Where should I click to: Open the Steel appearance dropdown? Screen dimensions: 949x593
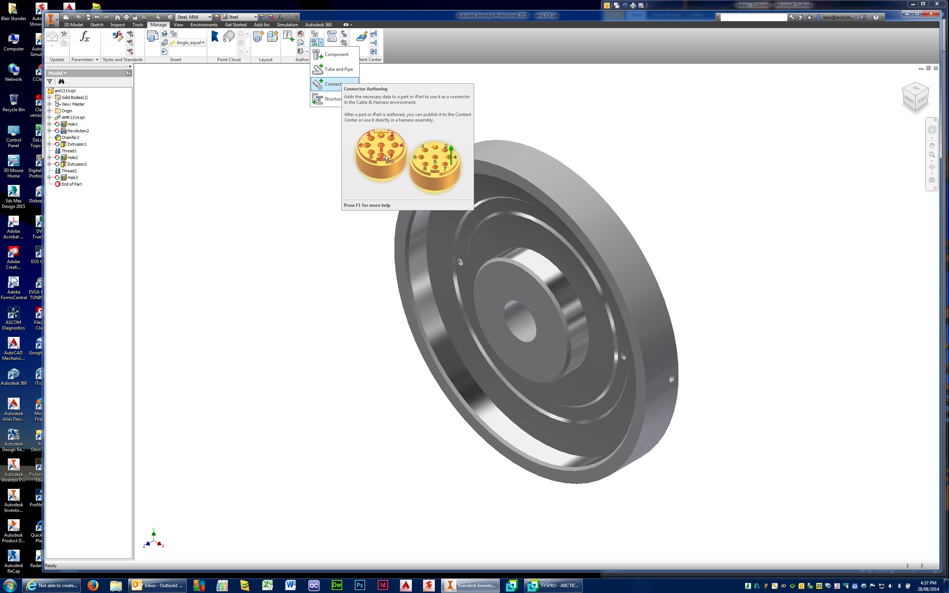coord(255,17)
